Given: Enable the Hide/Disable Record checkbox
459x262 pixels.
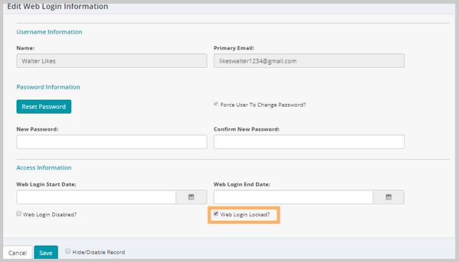Looking at the screenshot, I should tap(68, 251).
